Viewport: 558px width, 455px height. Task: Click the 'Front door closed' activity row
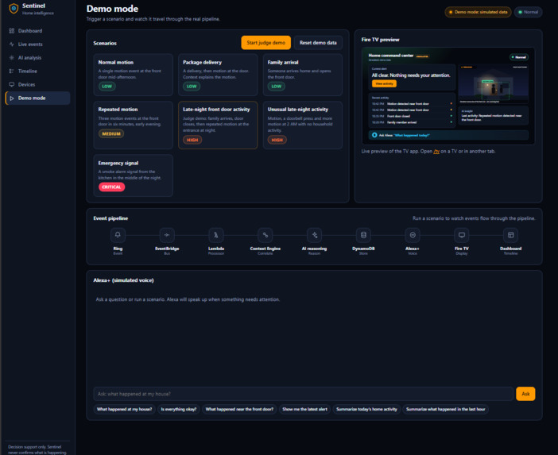412,116
